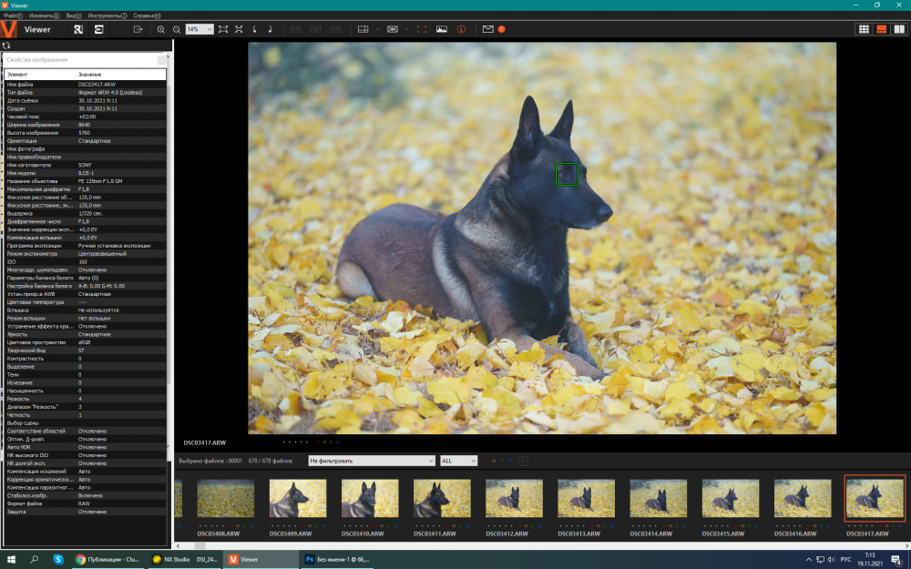This screenshot has height=569, width=911.
Task: Fit image to window icon
Action: [223, 29]
